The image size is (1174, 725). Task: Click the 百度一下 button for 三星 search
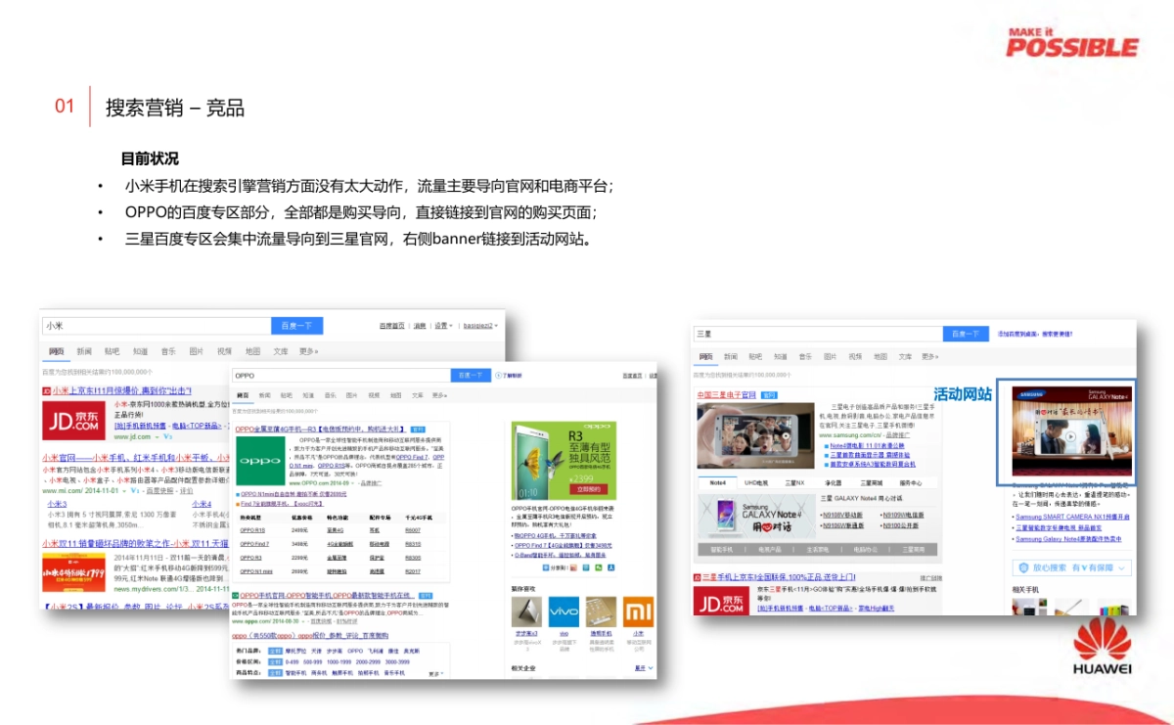pos(965,335)
